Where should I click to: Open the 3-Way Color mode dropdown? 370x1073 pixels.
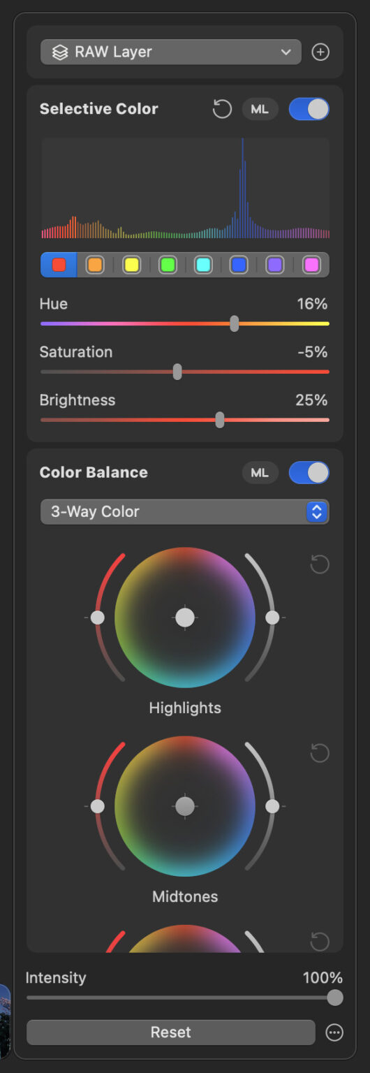185,511
